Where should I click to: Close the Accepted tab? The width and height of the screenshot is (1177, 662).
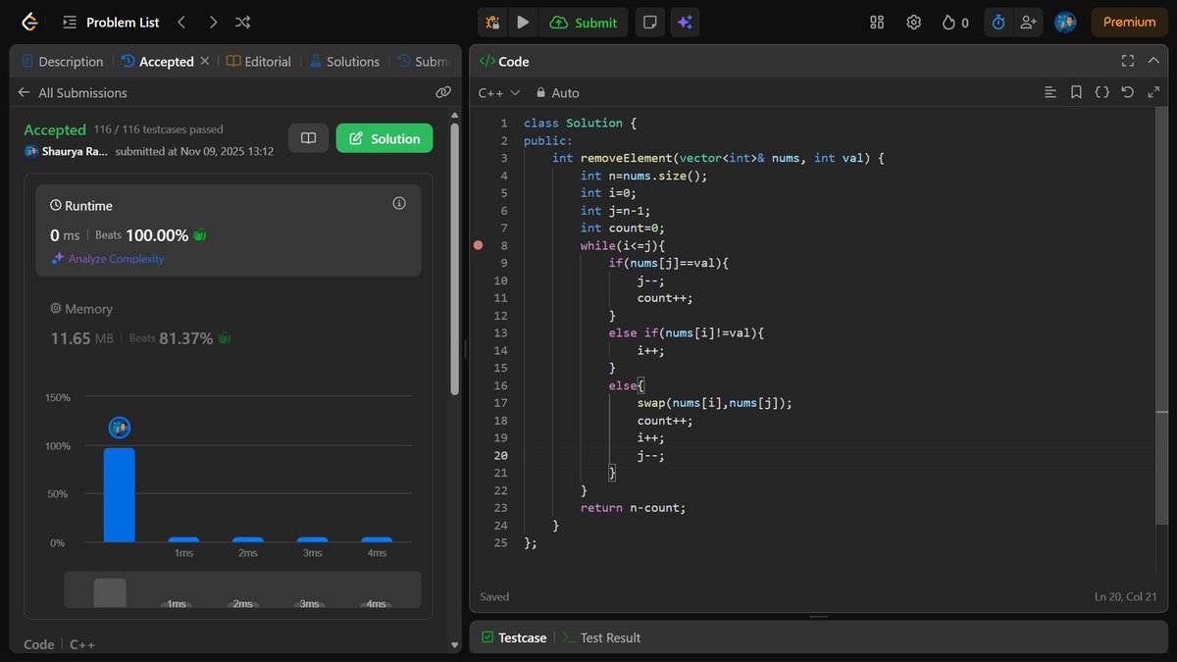[204, 61]
